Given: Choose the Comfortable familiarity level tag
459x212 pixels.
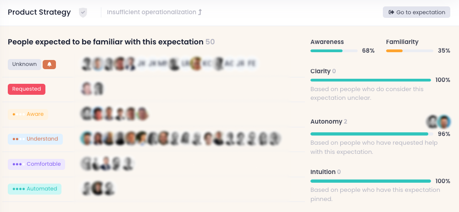Looking at the screenshot, I should coord(36,164).
